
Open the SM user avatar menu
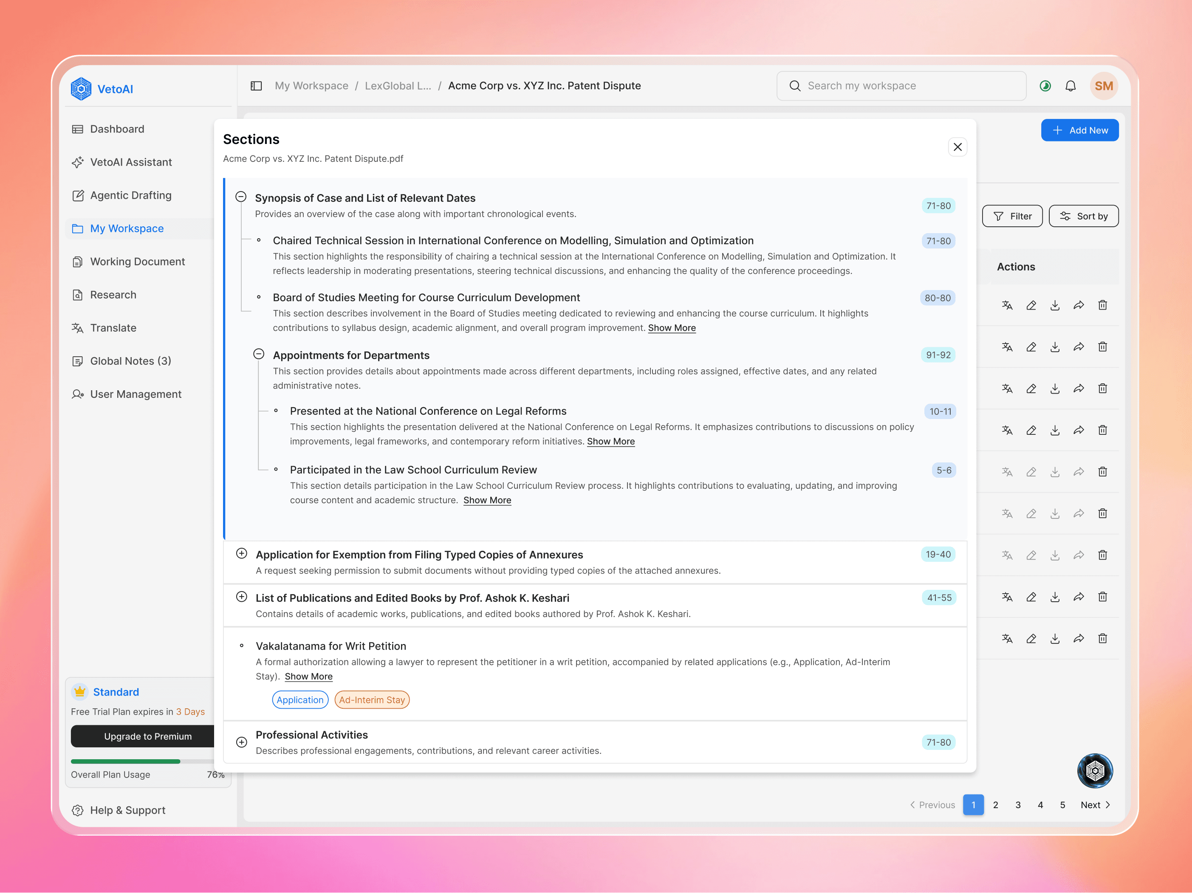(x=1103, y=86)
